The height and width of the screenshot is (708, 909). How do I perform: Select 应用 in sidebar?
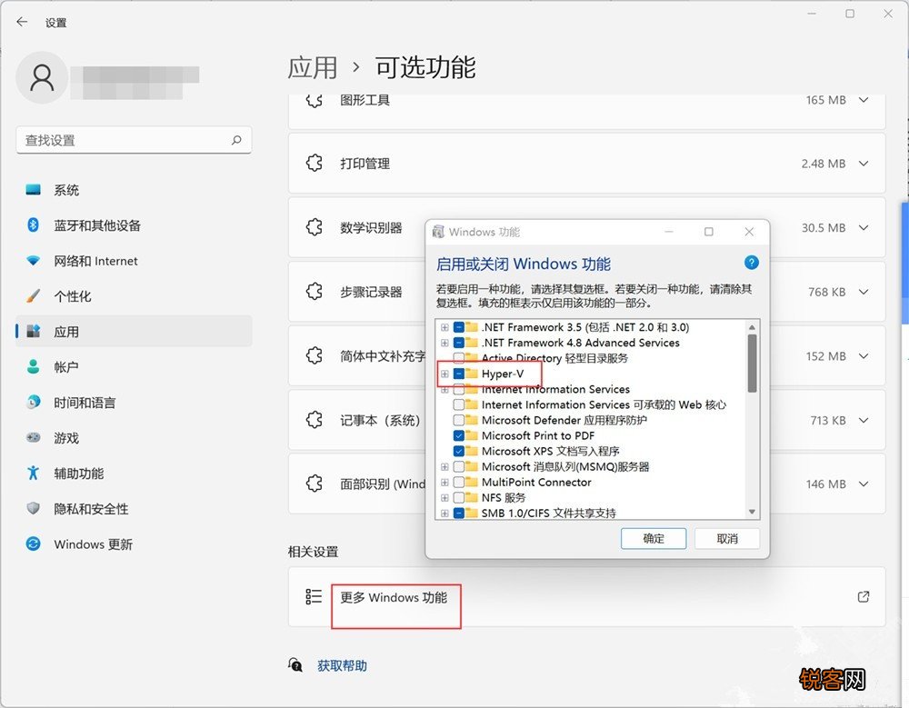[134, 331]
